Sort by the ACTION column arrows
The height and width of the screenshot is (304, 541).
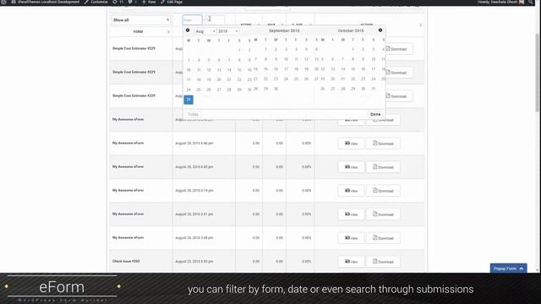coord(421,25)
